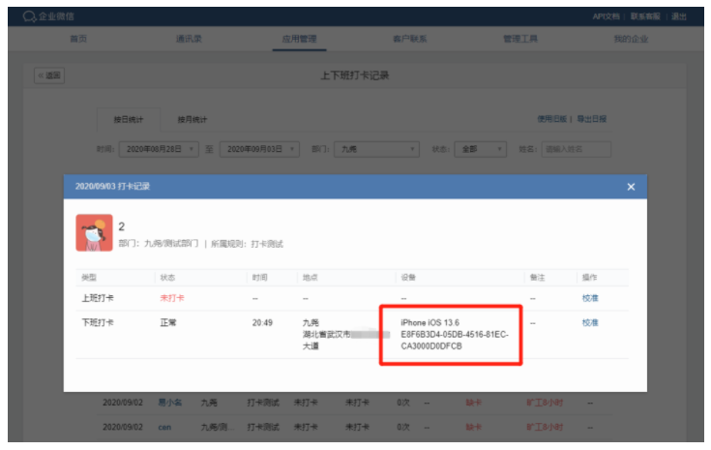This screenshot has height=450, width=711.
Task: Click the 地点 column header
Action: tap(311, 278)
